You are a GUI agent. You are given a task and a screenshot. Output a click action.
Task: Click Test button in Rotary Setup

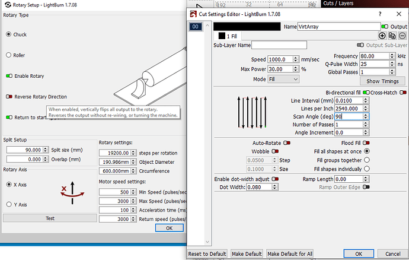(x=50, y=218)
